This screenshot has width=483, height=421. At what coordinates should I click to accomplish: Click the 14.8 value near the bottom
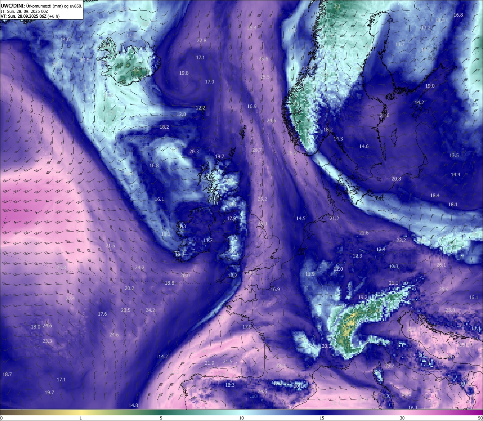point(133,406)
